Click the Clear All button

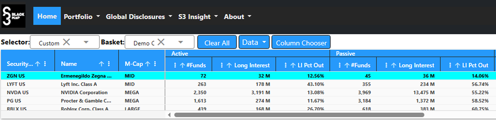tap(217, 42)
